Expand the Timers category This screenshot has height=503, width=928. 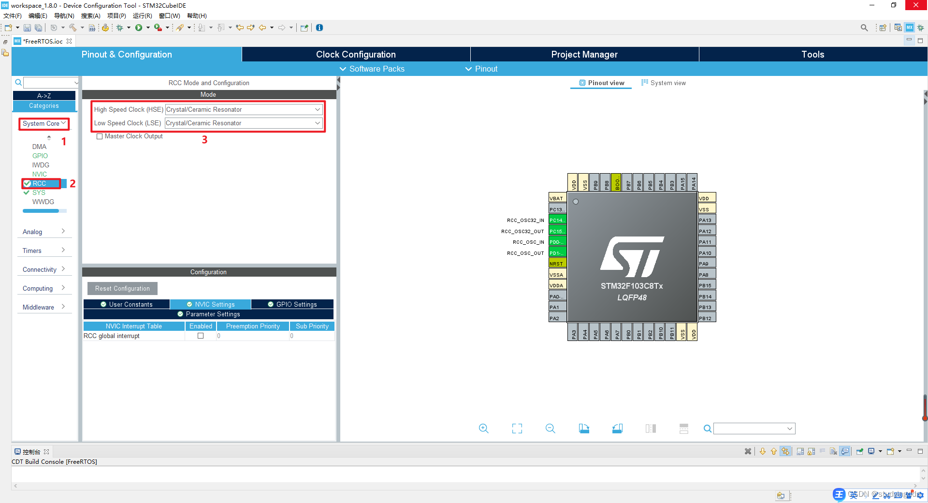[44, 251]
